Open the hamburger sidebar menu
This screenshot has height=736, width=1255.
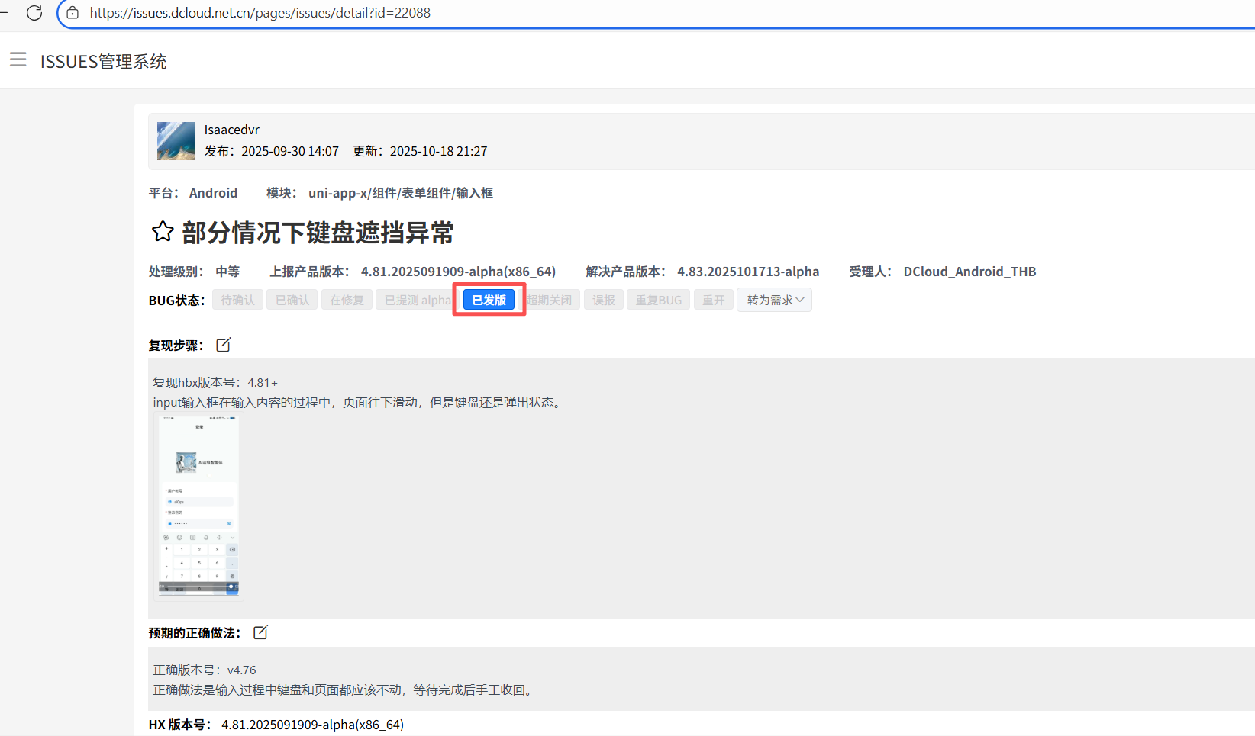click(x=18, y=59)
